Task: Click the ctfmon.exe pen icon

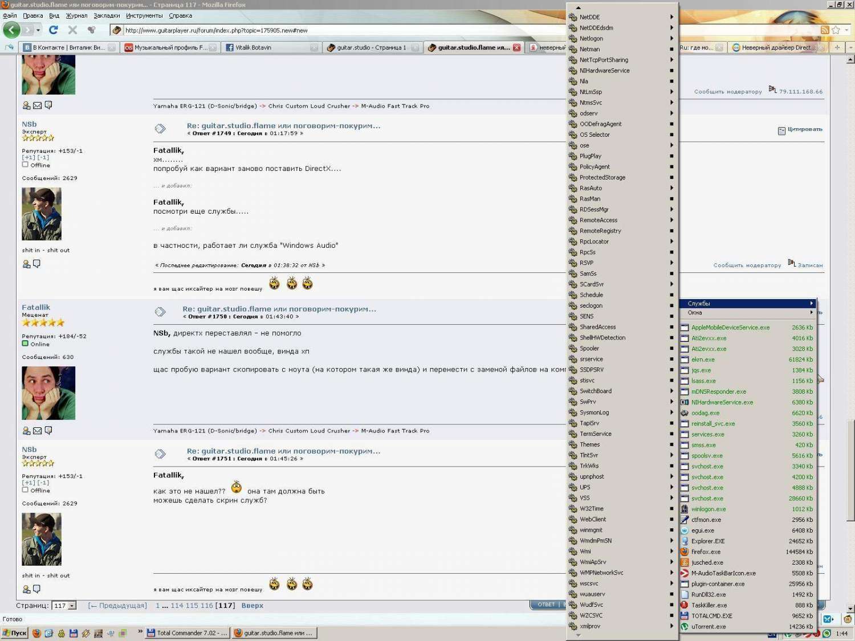Action: tap(685, 520)
